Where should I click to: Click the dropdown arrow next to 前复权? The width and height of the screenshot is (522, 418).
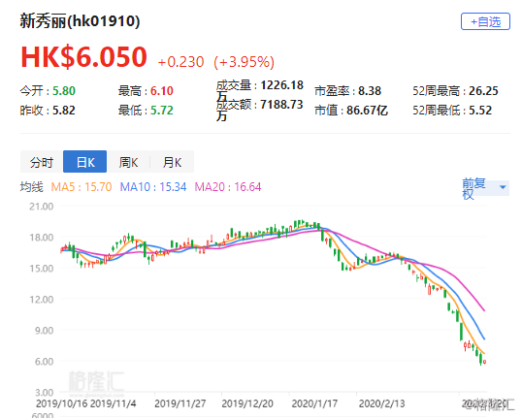click(503, 187)
